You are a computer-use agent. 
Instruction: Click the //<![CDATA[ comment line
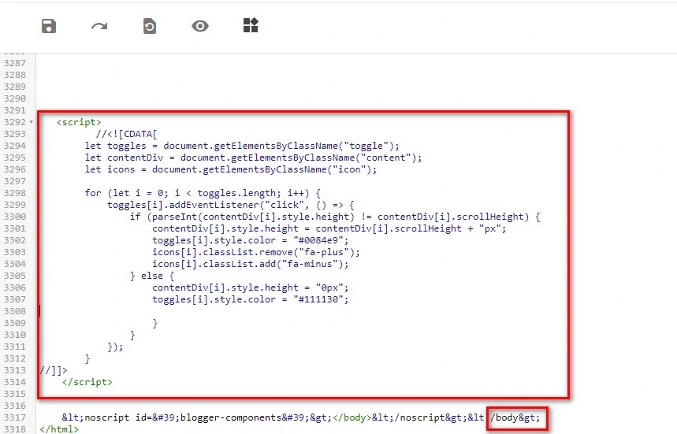pyautogui.click(x=127, y=134)
